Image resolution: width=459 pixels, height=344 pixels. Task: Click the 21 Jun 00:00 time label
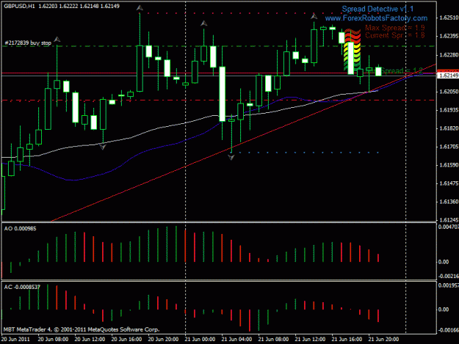point(200,340)
